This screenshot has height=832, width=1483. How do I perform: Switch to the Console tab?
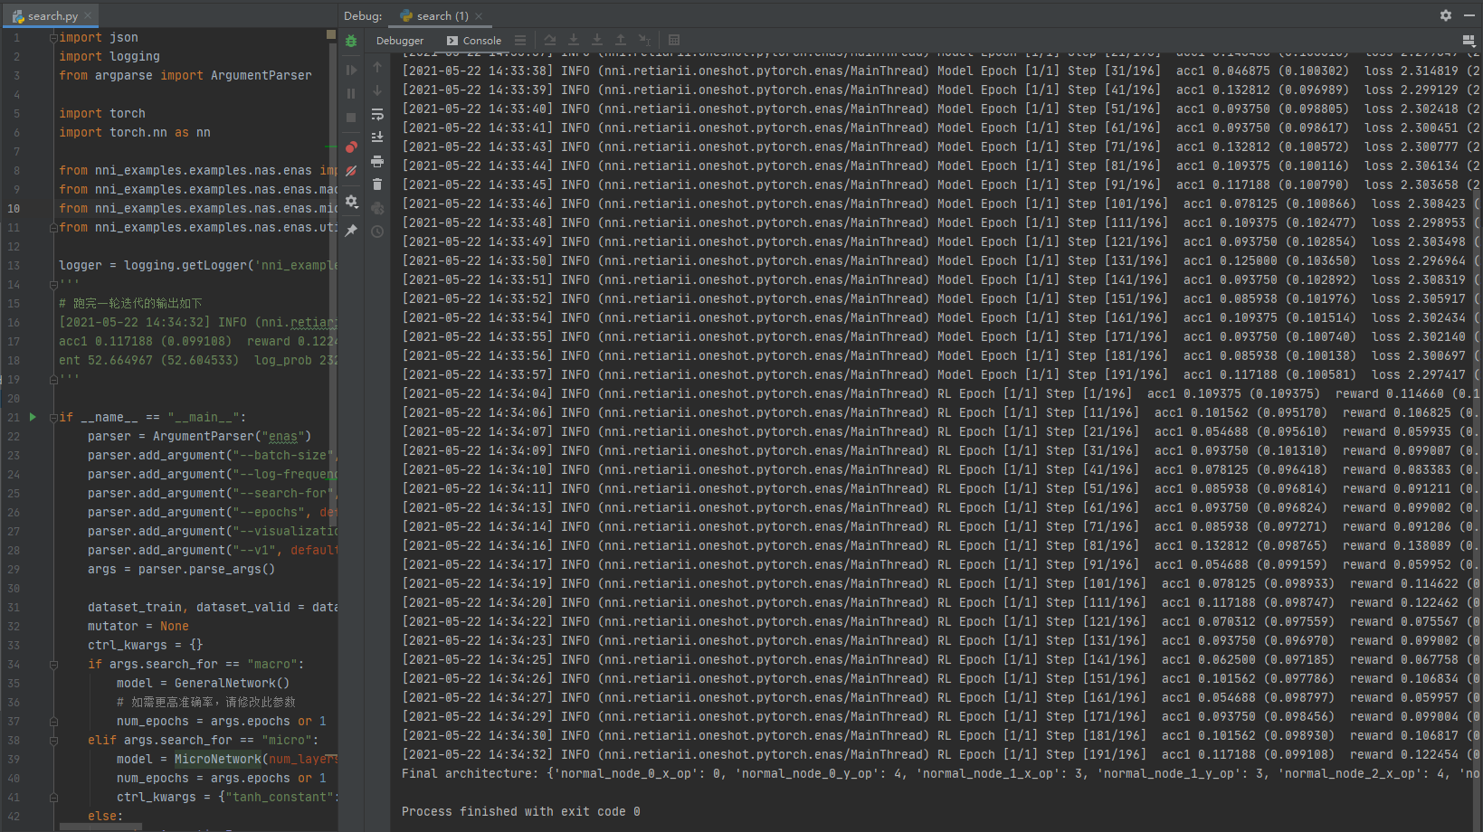(x=474, y=41)
